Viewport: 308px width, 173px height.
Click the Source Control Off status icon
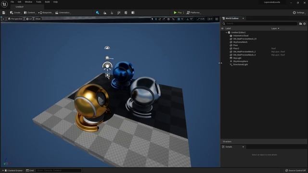pyautogui.click(x=287, y=171)
